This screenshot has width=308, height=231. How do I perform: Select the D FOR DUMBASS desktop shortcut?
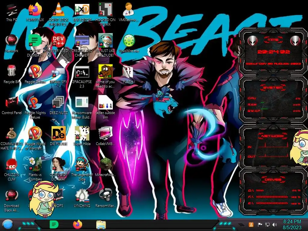coord(35,45)
